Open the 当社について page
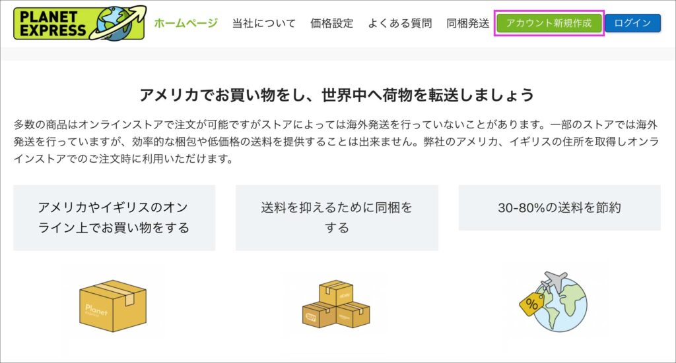The height and width of the screenshot is (363, 676). pyautogui.click(x=263, y=24)
